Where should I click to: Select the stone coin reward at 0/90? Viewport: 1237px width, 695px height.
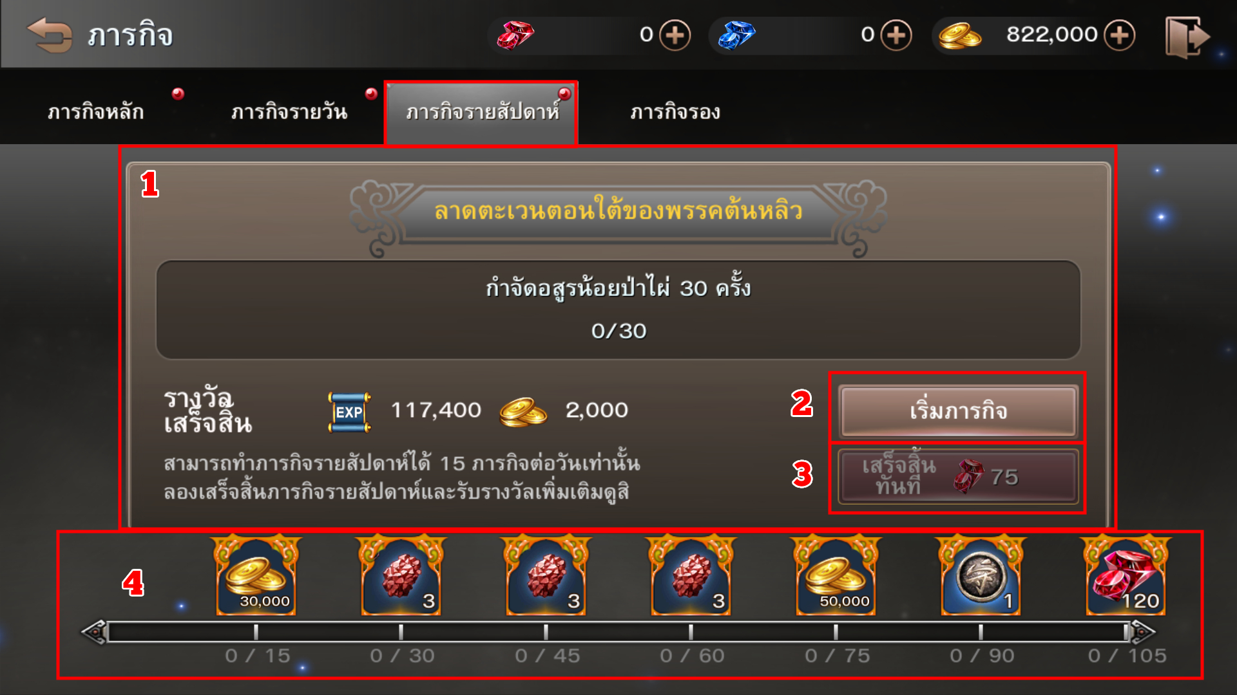(x=981, y=575)
